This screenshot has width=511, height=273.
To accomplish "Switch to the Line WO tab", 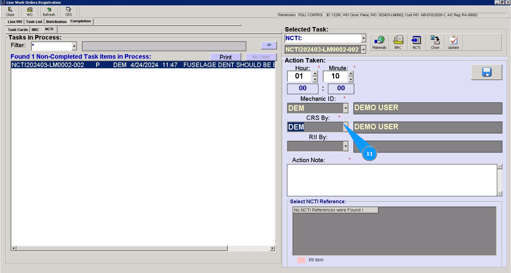I will pos(15,22).
